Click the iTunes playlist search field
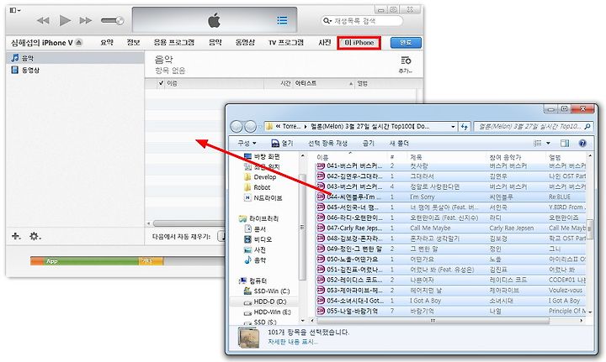606x362 pixels. click(x=361, y=20)
